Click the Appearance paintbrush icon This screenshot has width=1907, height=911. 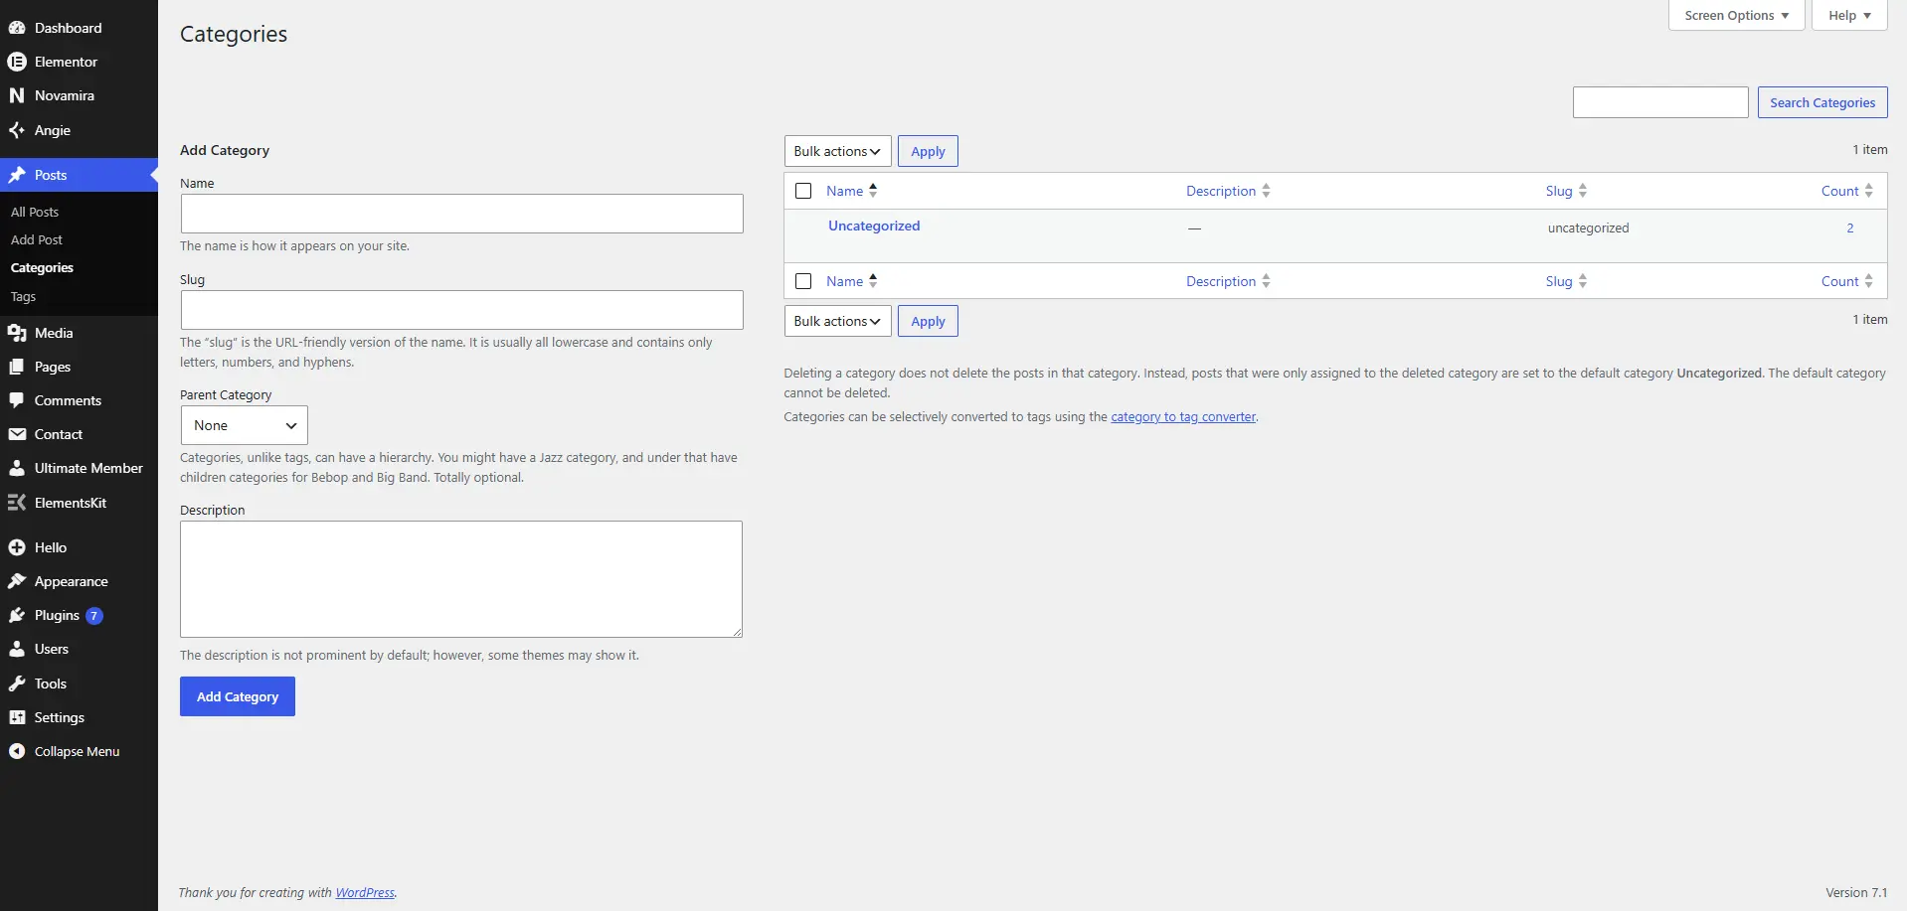pyautogui.click(x=17, y=581)
